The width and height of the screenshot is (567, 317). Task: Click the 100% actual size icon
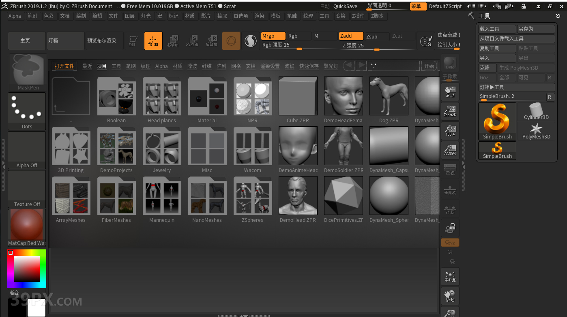coord(450,131)
